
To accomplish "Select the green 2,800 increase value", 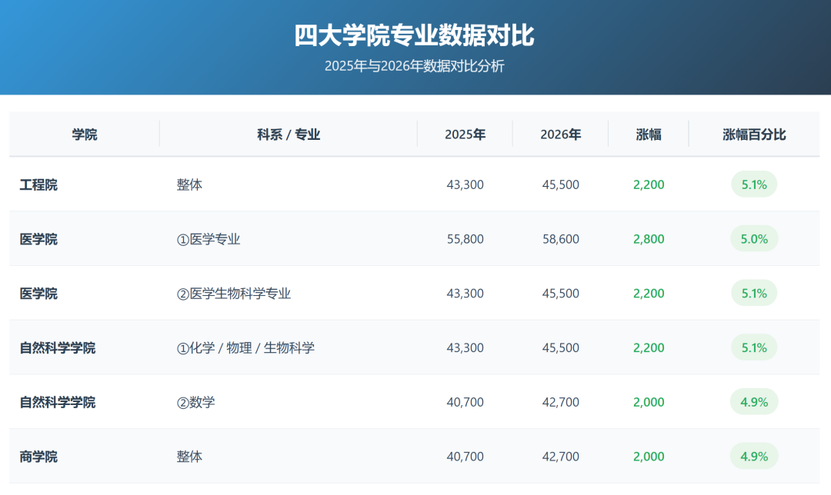I will [x=649, y=239].
